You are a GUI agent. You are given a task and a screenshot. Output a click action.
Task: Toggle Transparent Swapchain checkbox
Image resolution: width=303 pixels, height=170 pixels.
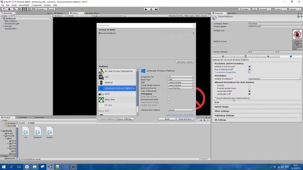(250, 72)
